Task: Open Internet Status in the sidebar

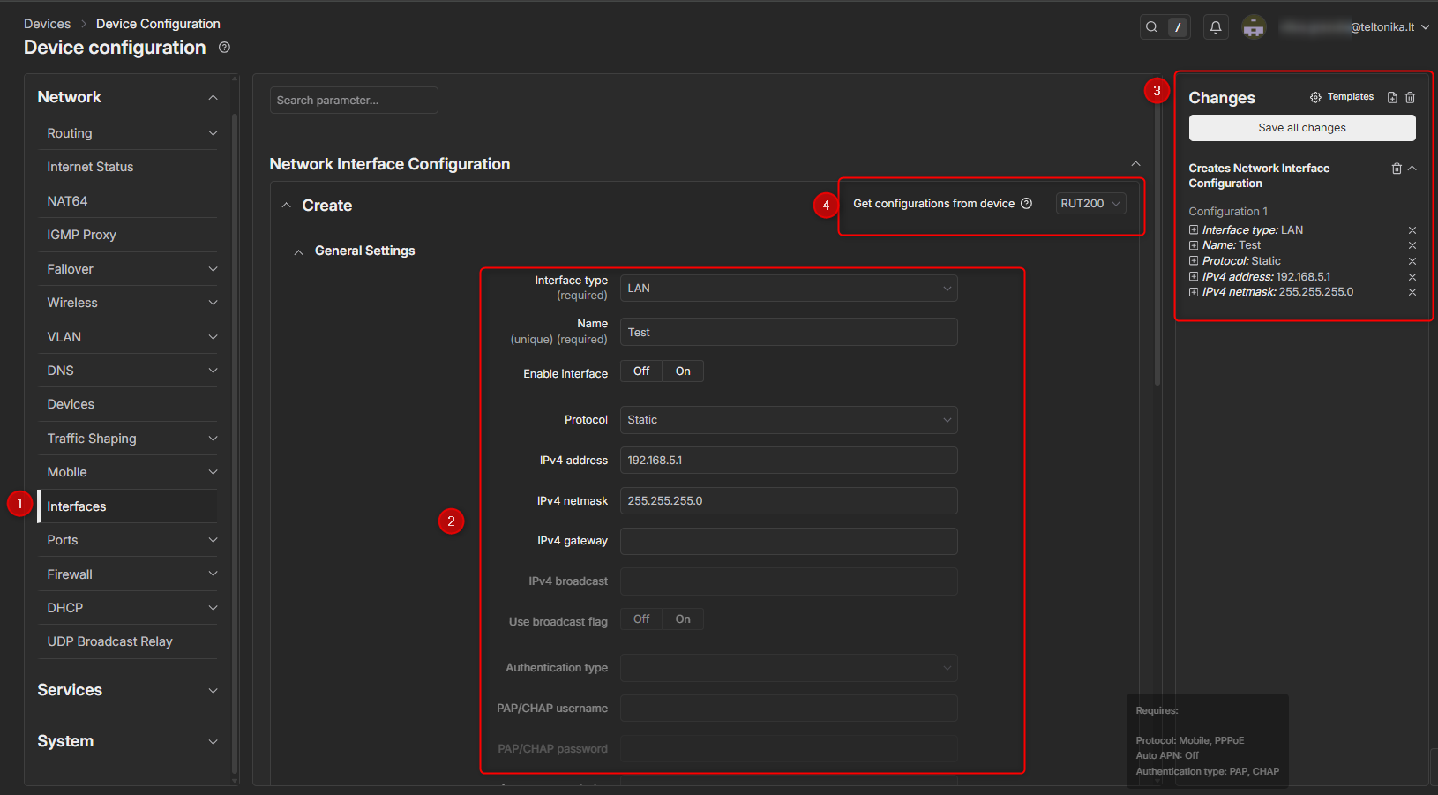Action: point(90,167)
